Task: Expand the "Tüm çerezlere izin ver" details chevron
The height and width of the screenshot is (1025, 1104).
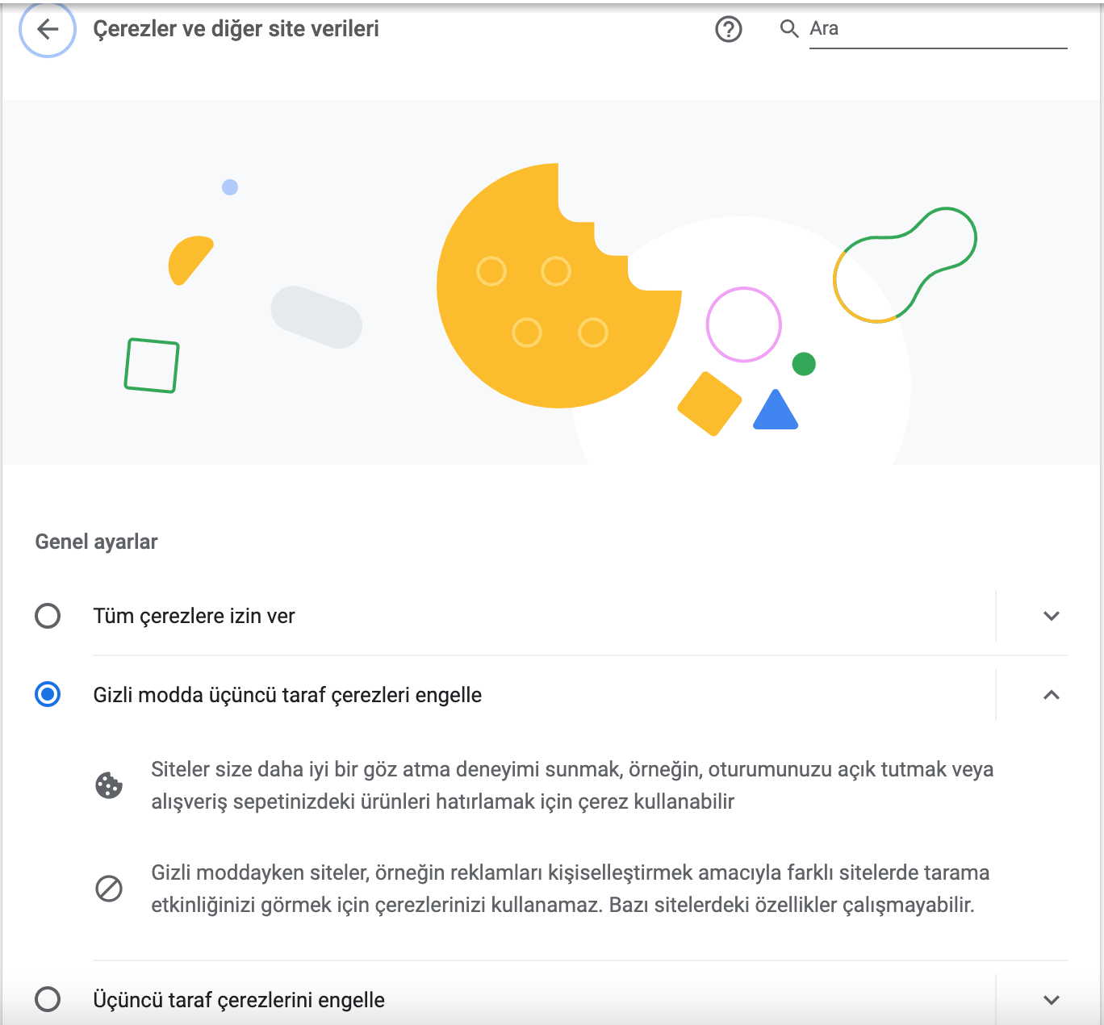Action: pos(1051,616)
